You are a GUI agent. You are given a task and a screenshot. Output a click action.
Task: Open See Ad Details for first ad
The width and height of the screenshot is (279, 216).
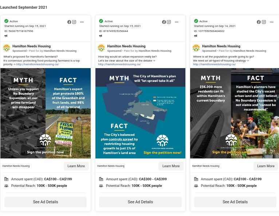[x=46, y=202]
